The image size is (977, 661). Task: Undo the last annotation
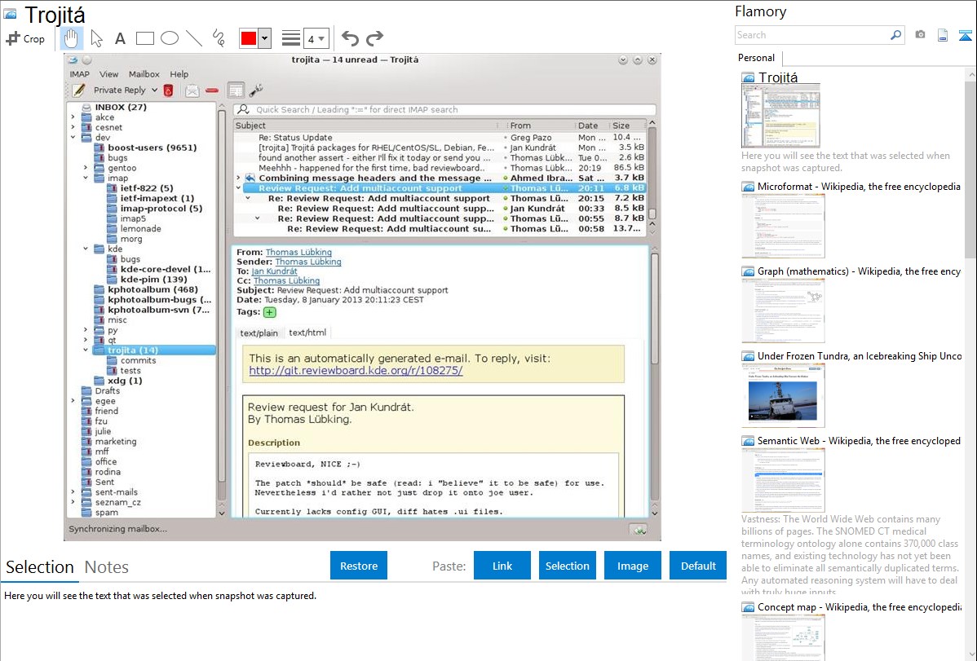tap(350, 38)
